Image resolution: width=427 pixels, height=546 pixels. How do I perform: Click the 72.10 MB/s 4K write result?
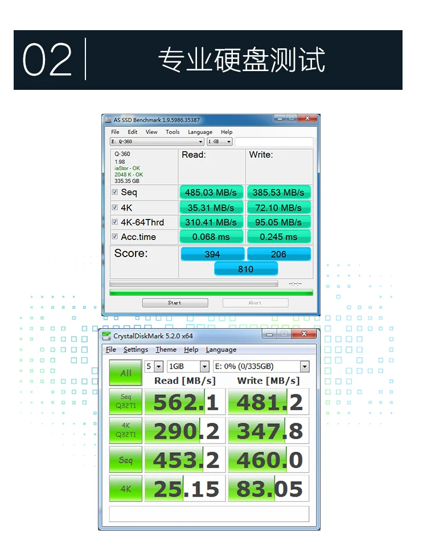pyautogui.click(x=278, y=208)
